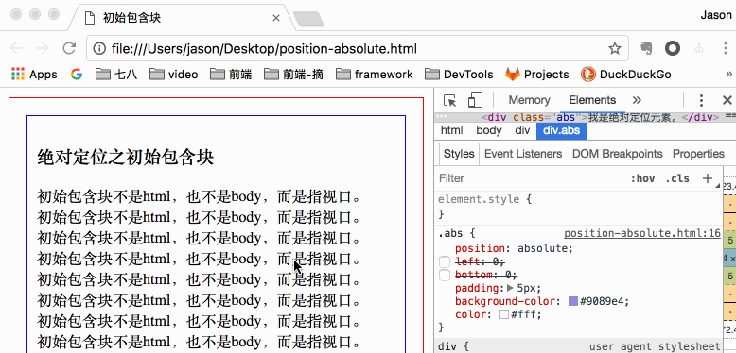Open the DevTools bookmarks folder

[x=459, y=74]
